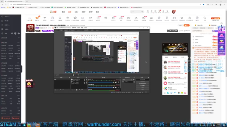Adjust second track volume slider in OBS mixer

tap(101, 87)
